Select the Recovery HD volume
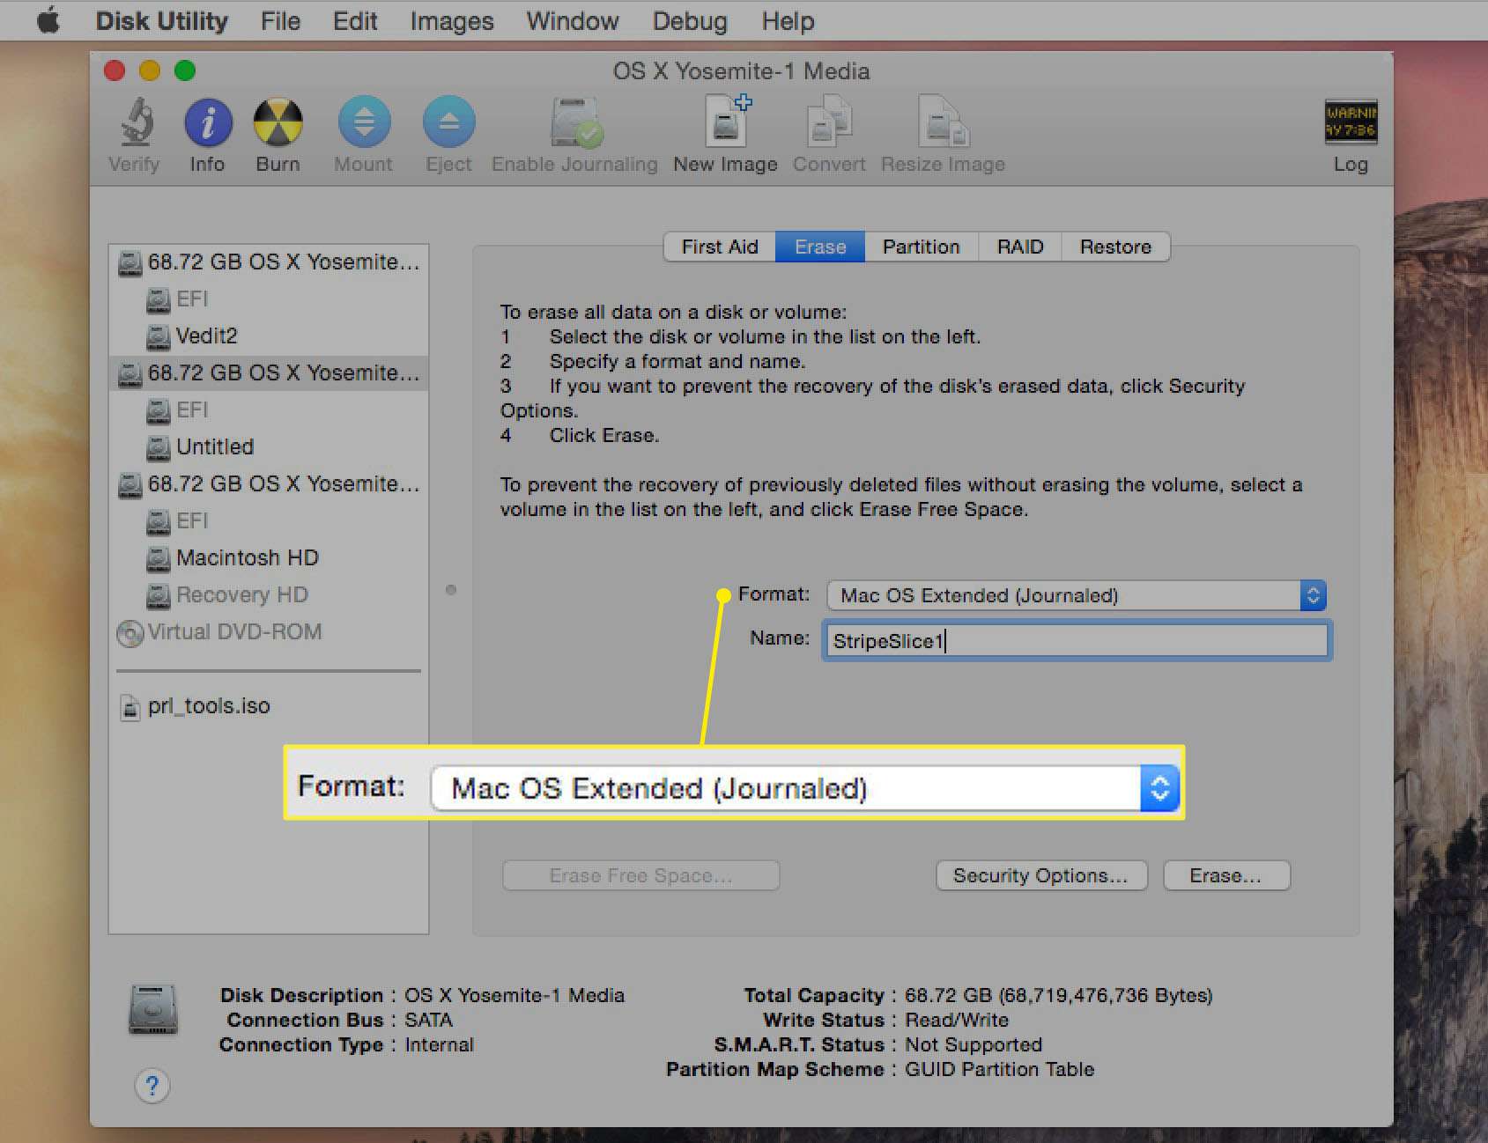The image size is (1488, 1143). [241, 595]
